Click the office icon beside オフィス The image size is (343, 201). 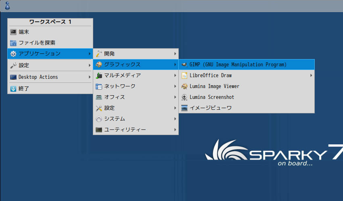[99, 97]
